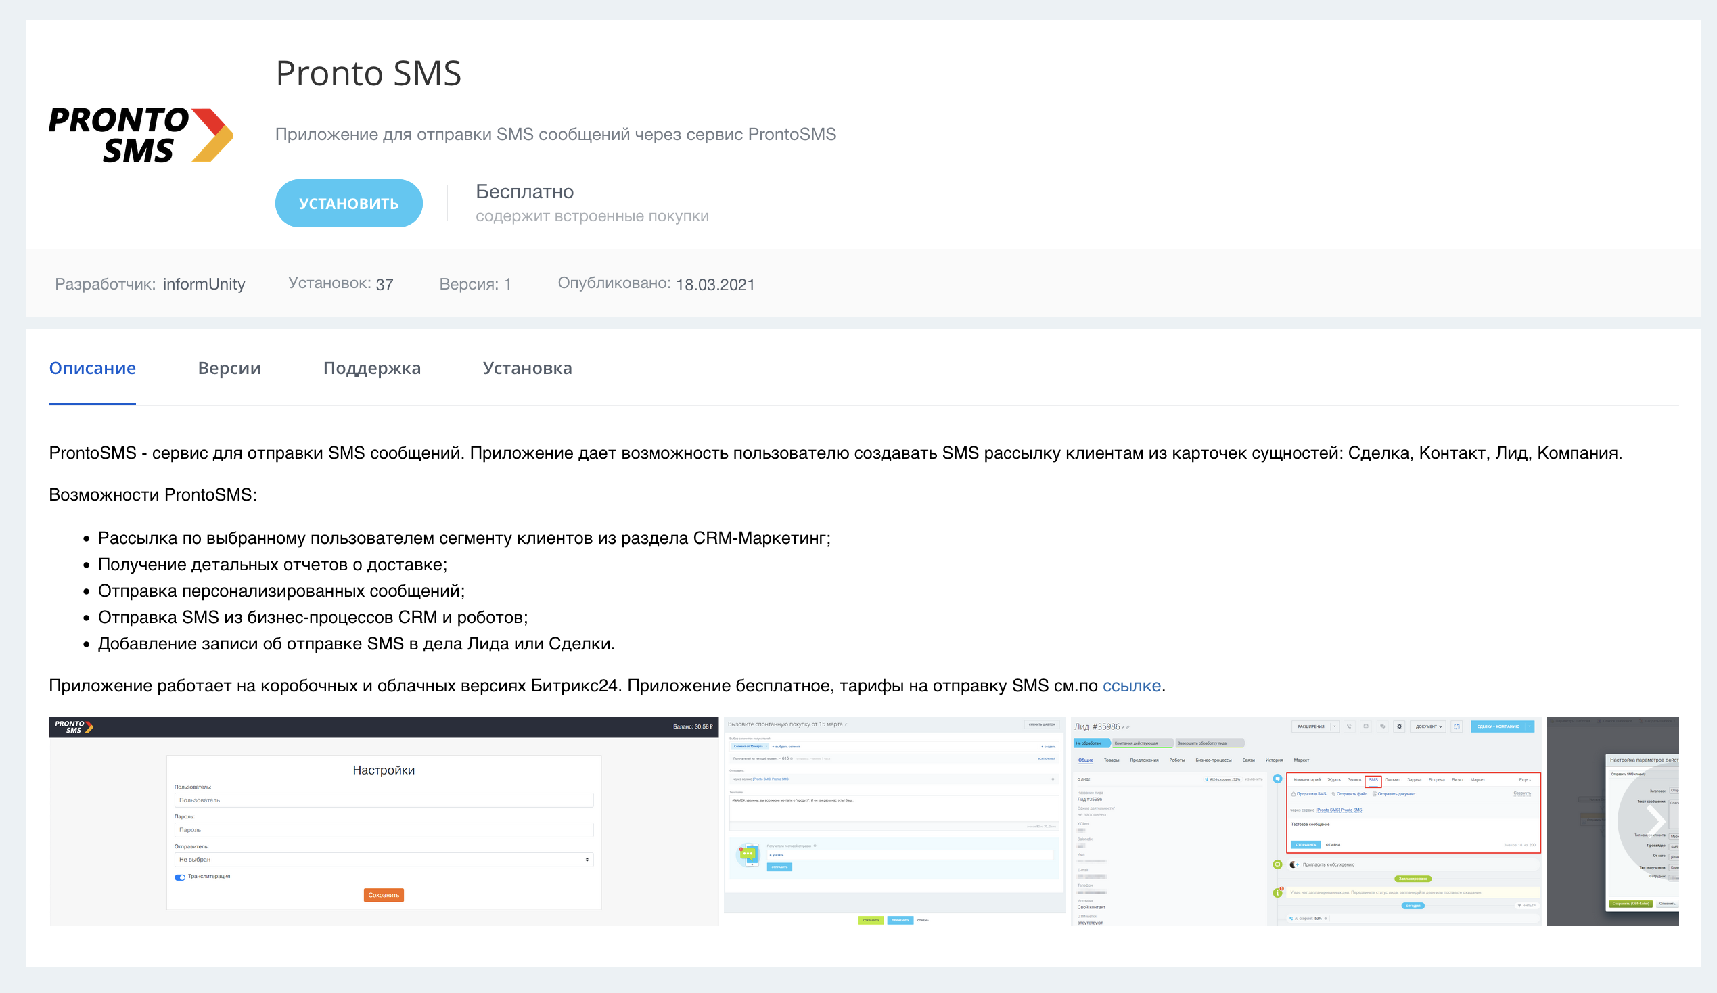This screenshot has width=1717, height=993.
Task: Click the bullet about бизнес-процессов CRM и роботов
Action: pyautogui.click(x=313, y=618)
